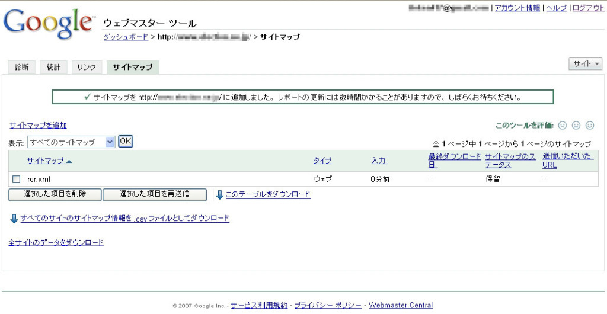
Task: Go to ダッシュボード breadcrumb link
Action: 126,37
